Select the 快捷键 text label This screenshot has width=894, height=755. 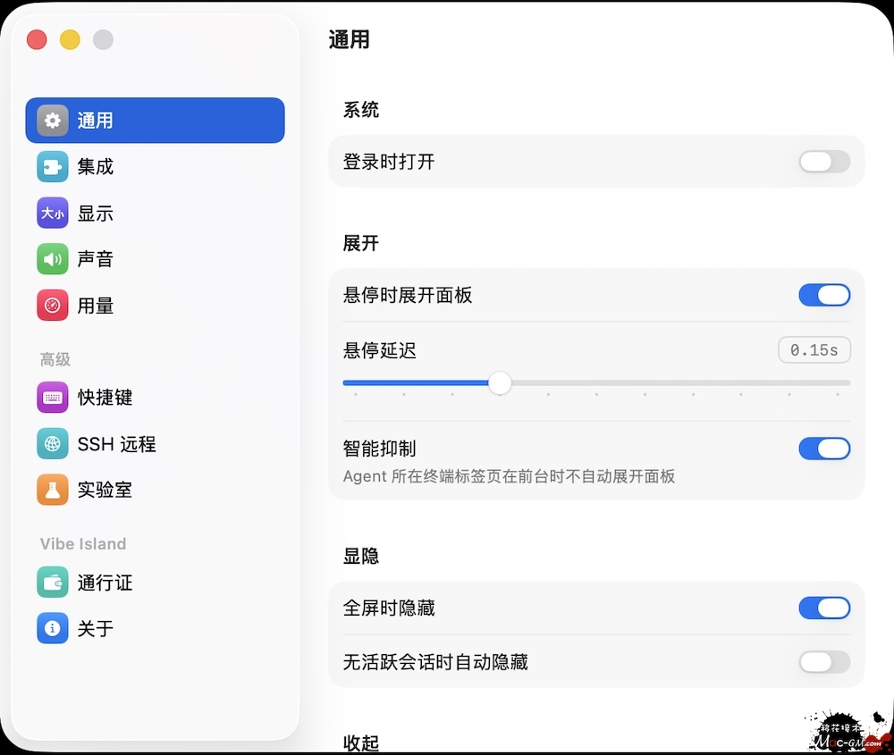[105, 398]
